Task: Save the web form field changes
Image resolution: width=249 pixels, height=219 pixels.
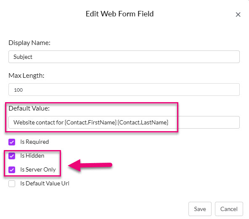Action: (200, 209)
